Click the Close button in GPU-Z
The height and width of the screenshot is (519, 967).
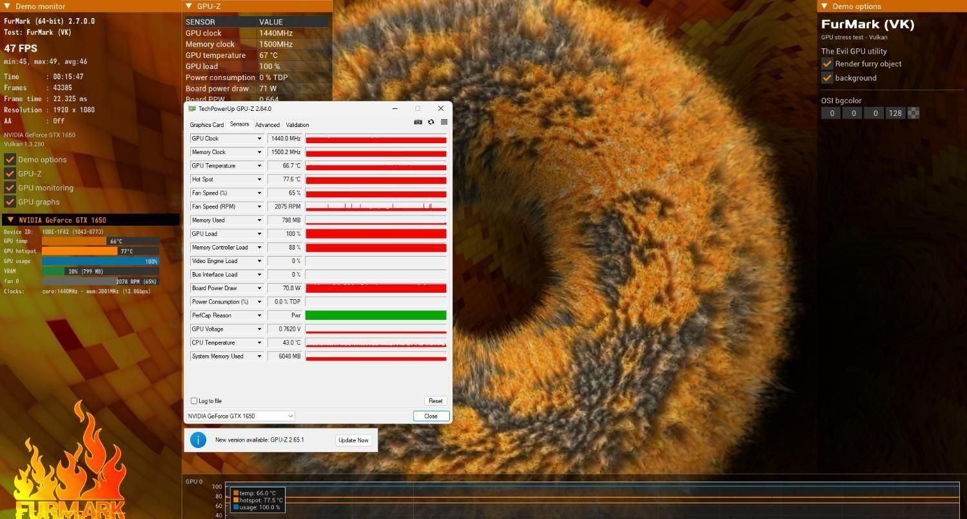431,416
